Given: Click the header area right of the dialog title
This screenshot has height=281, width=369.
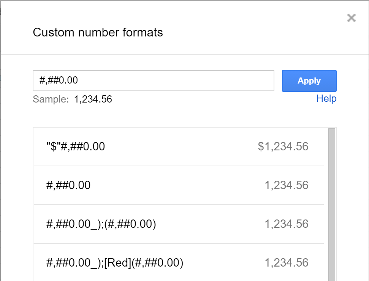Looking at the screenshot, I should coord(247,33).
